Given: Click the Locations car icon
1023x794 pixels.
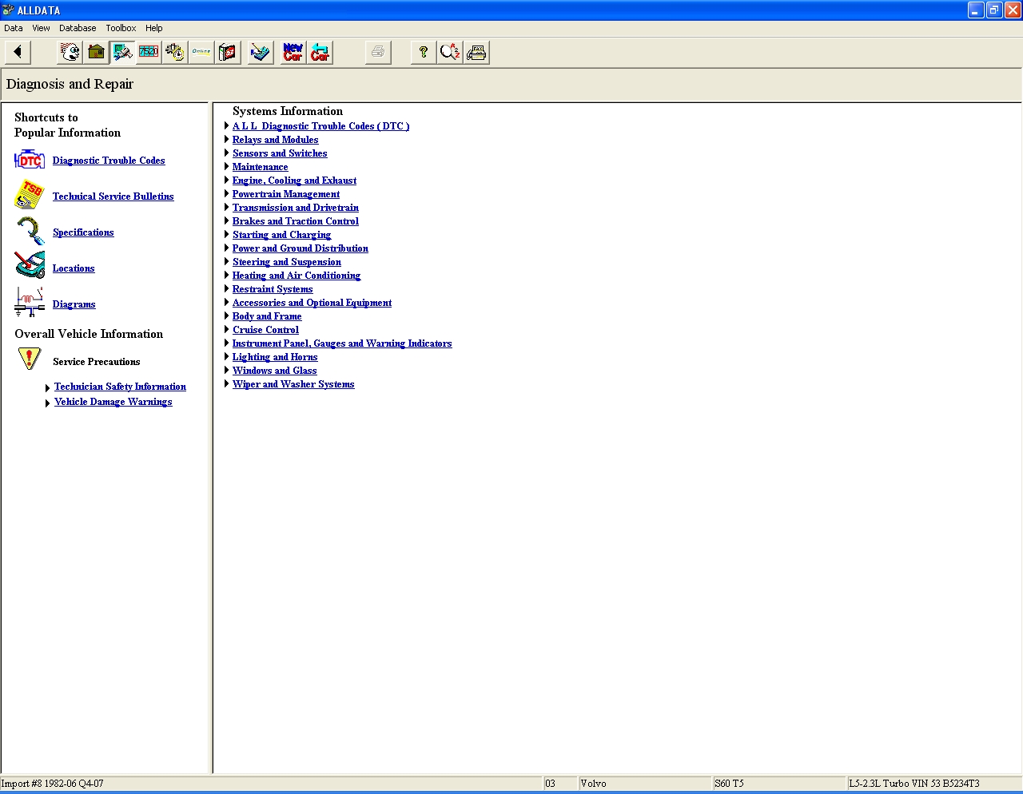Looking at the screenshot, I should tap(30, 265).
